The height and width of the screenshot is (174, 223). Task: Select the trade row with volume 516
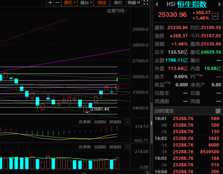(187, 165)
